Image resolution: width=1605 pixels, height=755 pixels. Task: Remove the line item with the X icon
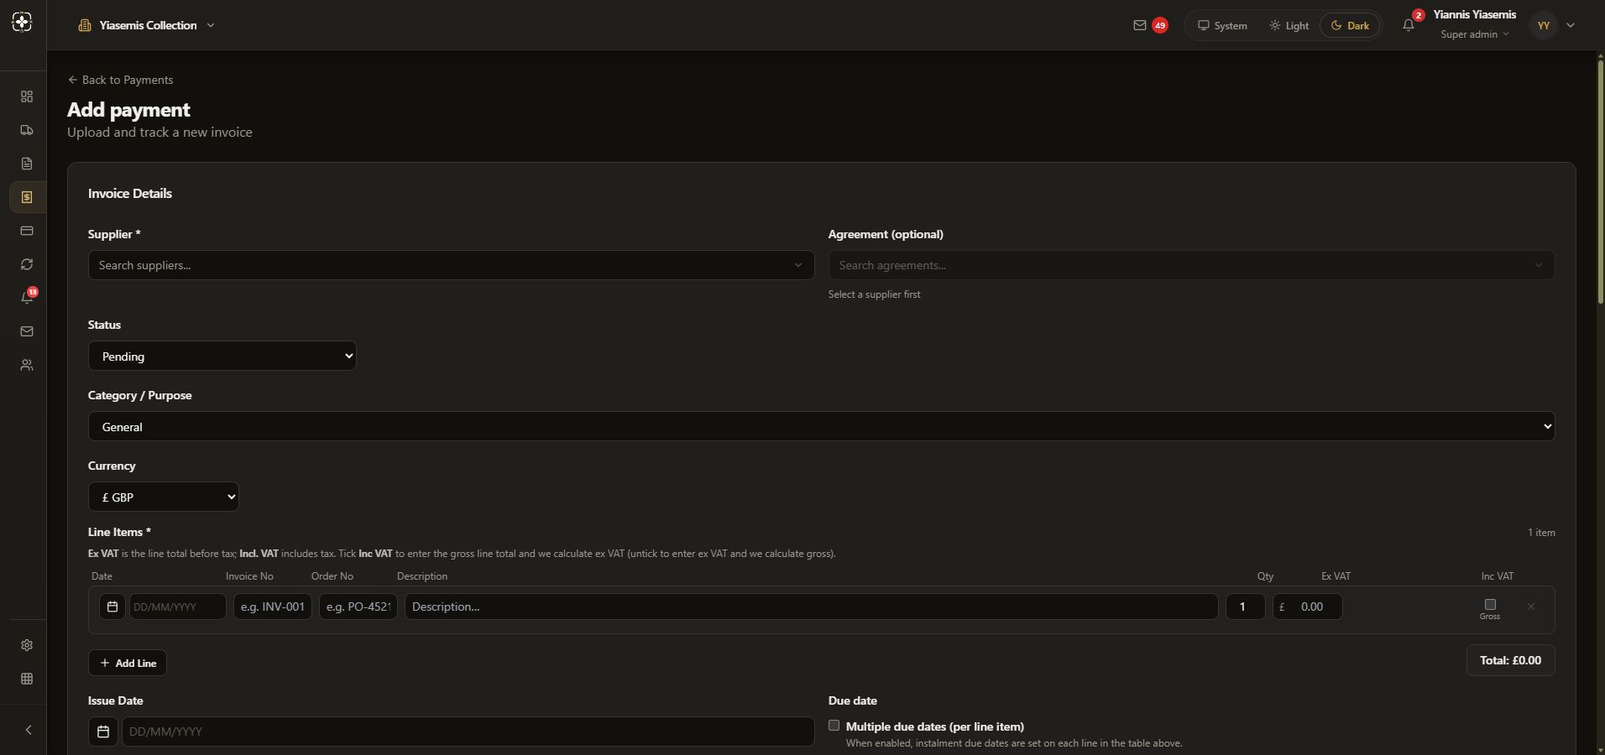click(1531, 607)
